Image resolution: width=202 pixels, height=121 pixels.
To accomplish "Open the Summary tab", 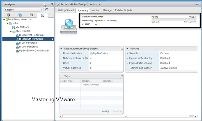I will pos(83,10).
